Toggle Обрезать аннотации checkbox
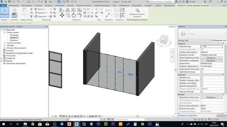 click(x=202, y=83)
